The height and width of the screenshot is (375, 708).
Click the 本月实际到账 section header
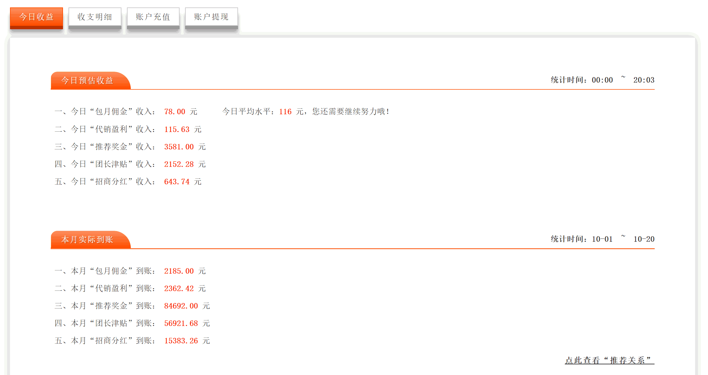pyautogui.click(x=90, y=239)
